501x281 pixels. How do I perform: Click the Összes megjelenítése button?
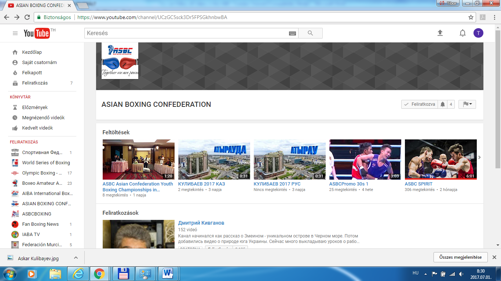460,257
